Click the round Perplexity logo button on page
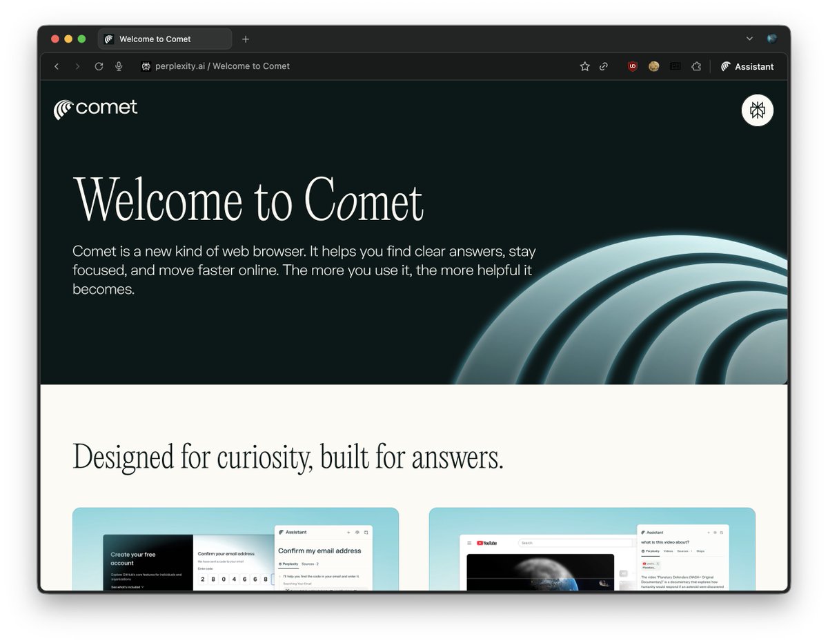Image resolution: width=828 pixels, height=643 pixels. (x=758, y=110)
